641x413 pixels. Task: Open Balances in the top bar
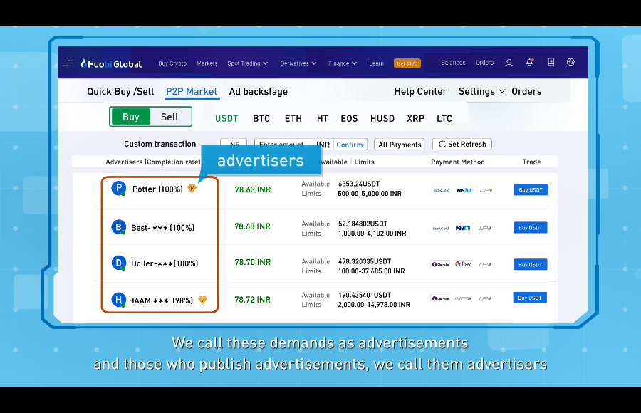pos(453,63)
